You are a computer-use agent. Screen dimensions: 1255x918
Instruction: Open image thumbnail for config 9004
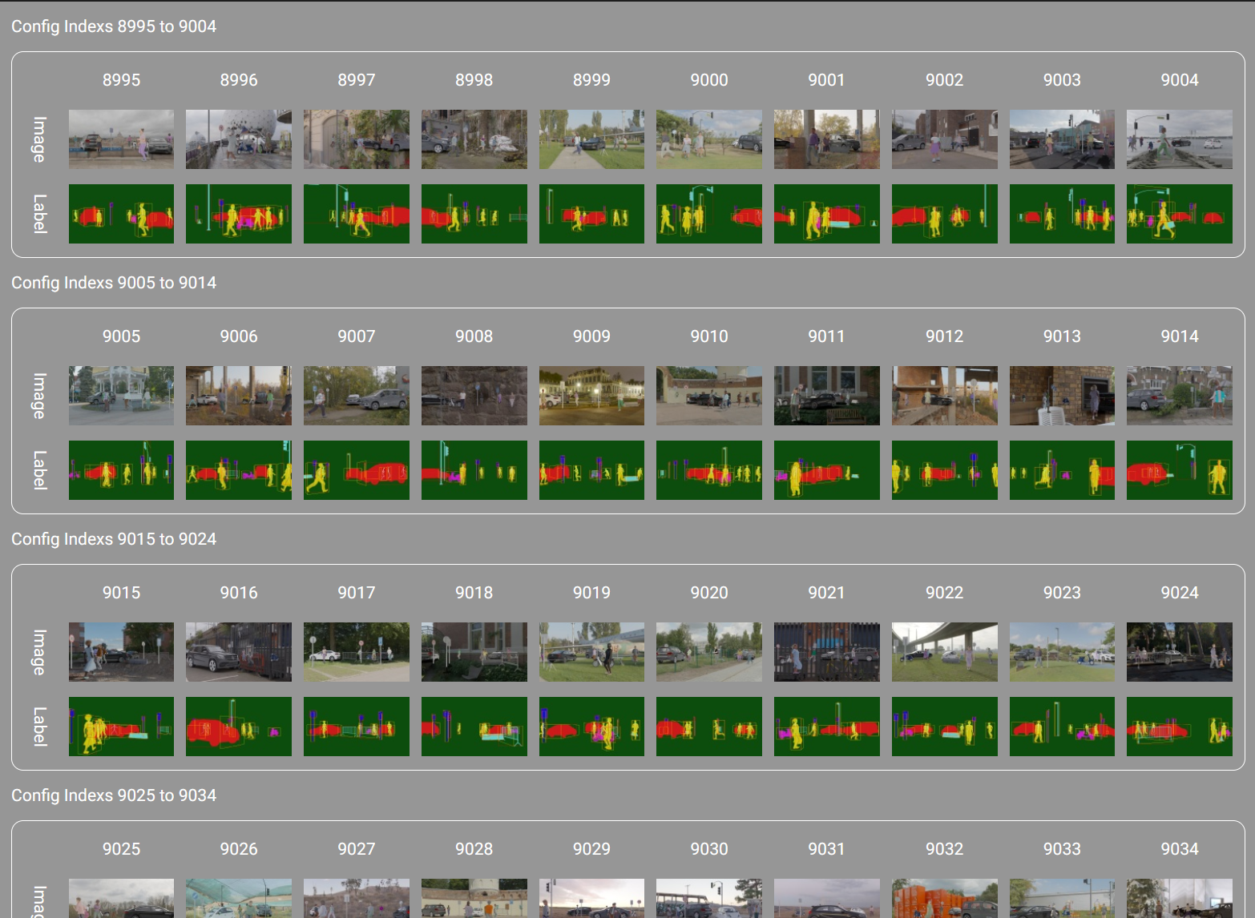1180,139
